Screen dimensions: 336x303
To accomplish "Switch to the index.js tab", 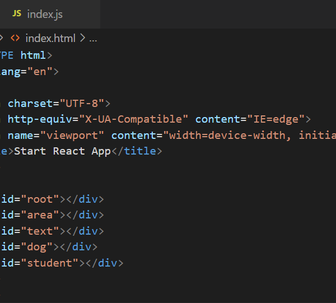I will pos(44,14).
